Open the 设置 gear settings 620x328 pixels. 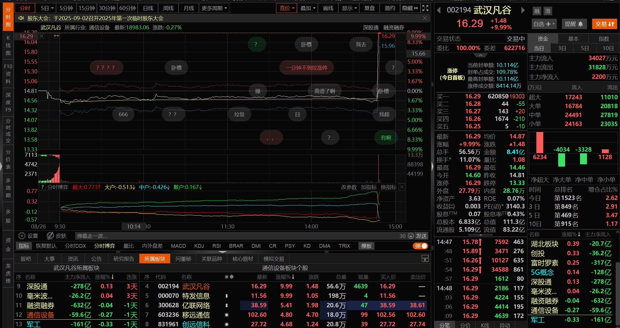point(28,236)
